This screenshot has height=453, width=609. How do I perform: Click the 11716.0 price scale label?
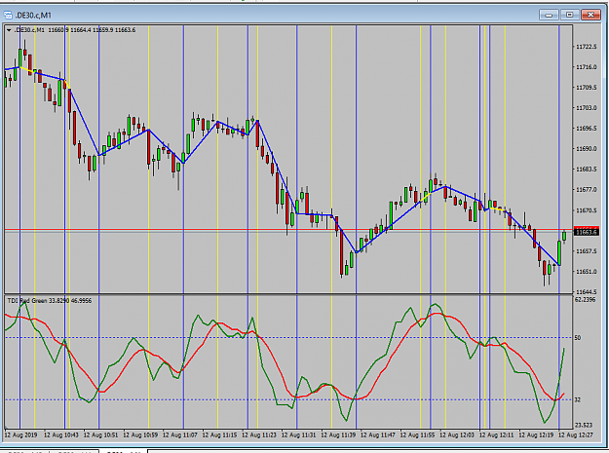[586, 67]
